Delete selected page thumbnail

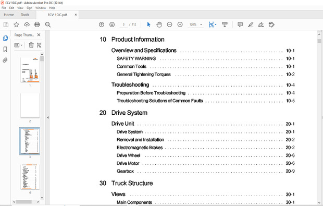[x=31, y=45]
